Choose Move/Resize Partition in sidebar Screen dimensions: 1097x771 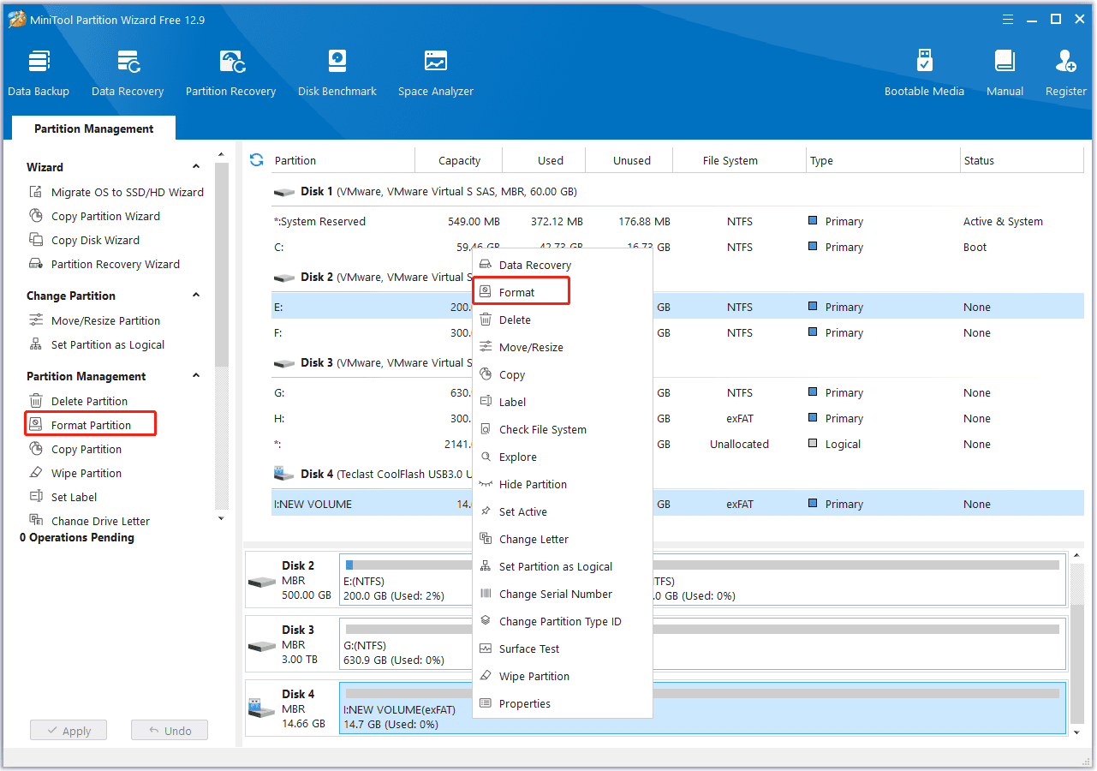coord(95,320)
